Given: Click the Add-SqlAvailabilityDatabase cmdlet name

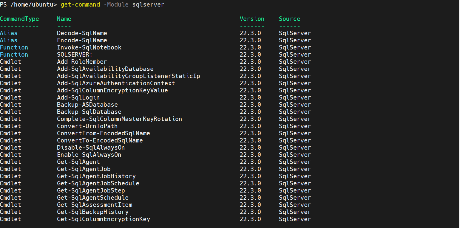Looking at the screenshot, I should [105, 69].
